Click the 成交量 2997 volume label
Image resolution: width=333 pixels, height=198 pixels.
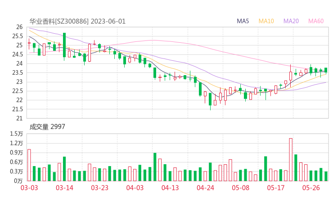pos(47,127)
